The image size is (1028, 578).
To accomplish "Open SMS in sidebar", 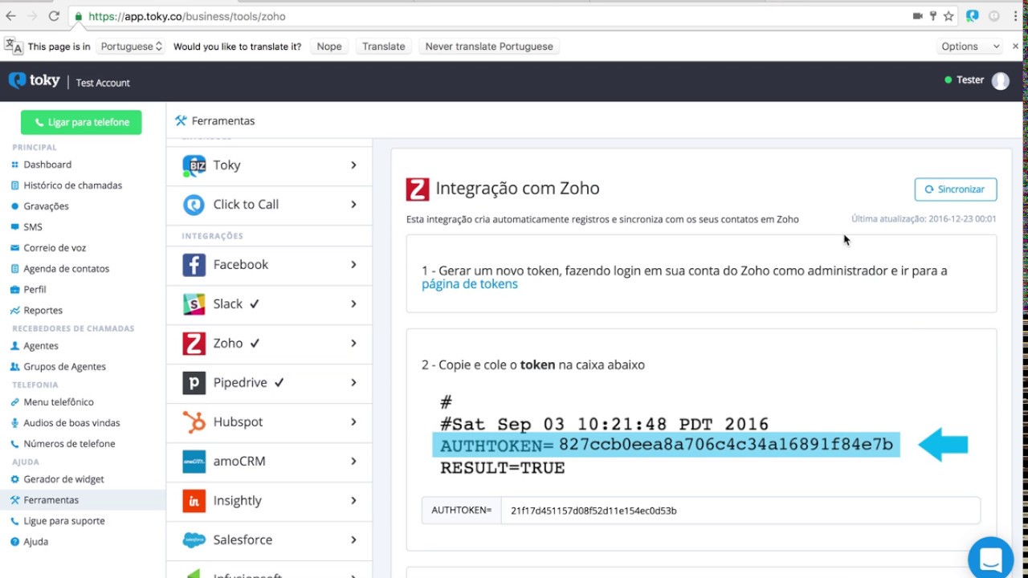I will [33, 227].
